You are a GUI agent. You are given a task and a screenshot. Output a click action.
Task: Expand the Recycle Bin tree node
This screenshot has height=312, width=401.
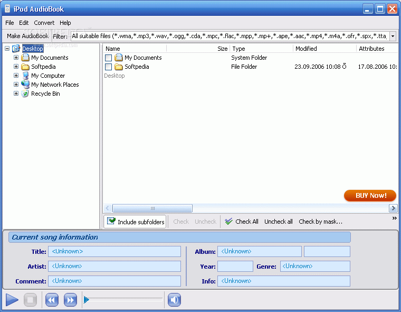click(x=16, y=93)
